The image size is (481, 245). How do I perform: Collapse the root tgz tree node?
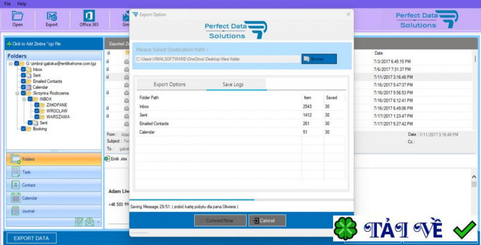[x=11, y=64]
